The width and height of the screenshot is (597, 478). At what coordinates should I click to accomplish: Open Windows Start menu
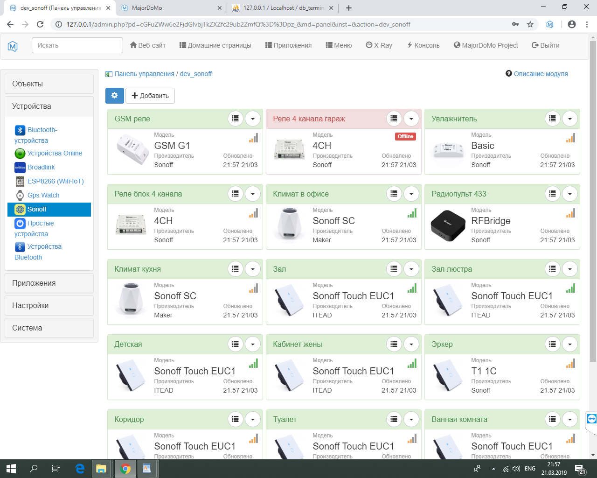11,469
